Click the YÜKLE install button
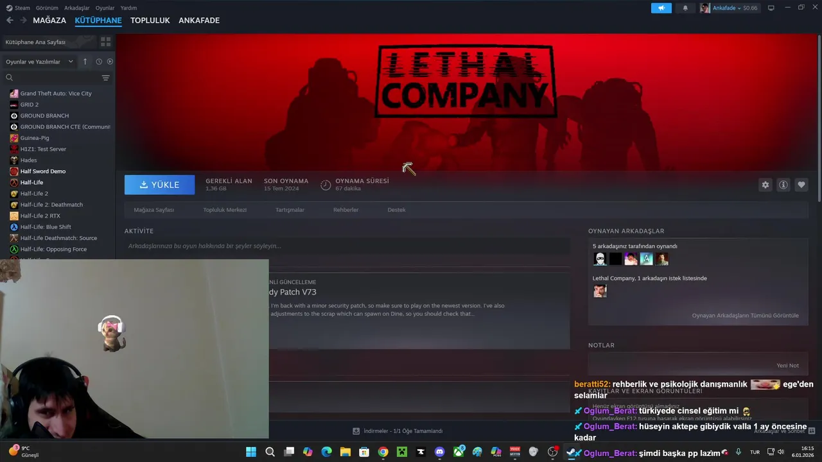822x462 pixels. pos(159,185)
